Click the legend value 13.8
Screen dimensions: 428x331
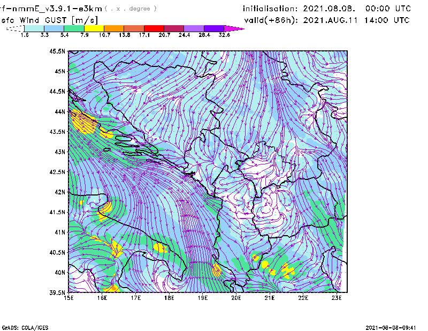coord(125,35)
